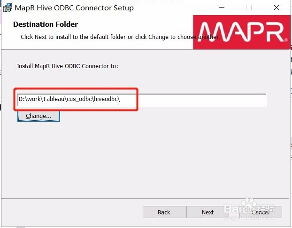
Task: Open folder browser with the Change... button
Action: [x=38, y=116]
